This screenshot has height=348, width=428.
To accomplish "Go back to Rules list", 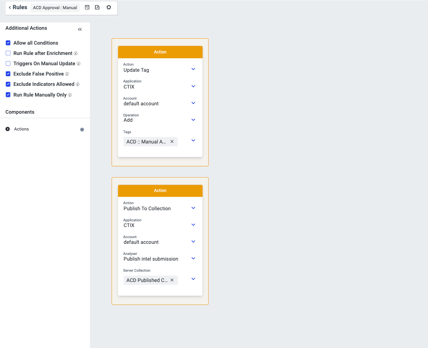I will [18, 8].
